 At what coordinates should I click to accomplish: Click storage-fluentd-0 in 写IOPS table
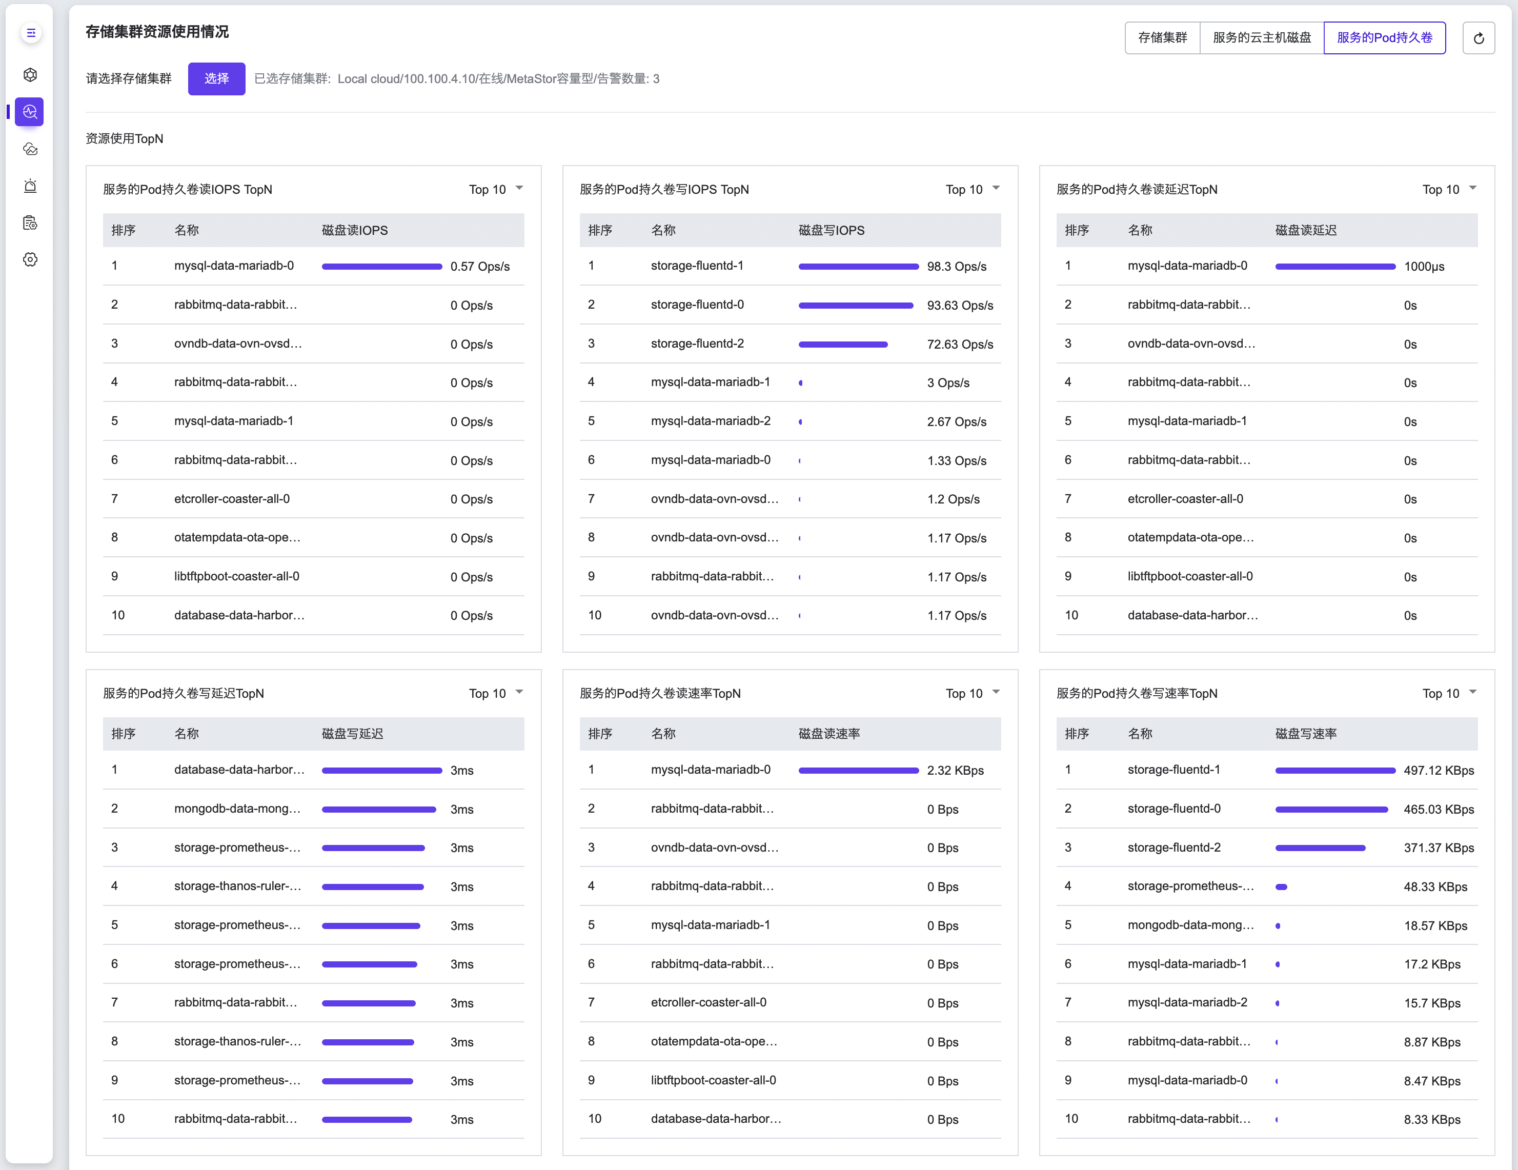pos(697,305)
